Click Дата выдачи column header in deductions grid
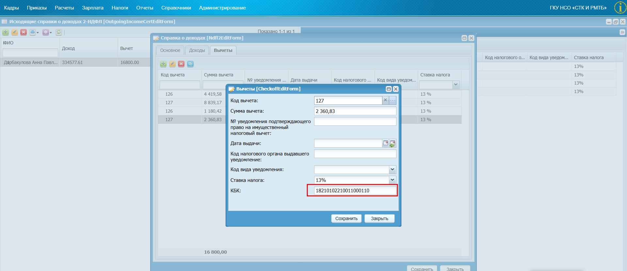Viewport: 627px width, 271px height. pyautogui.click(x=309, y=80)
